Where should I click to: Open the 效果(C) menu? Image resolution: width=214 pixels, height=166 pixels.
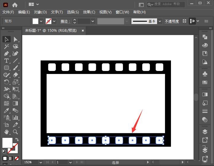(x=89, y=12)
